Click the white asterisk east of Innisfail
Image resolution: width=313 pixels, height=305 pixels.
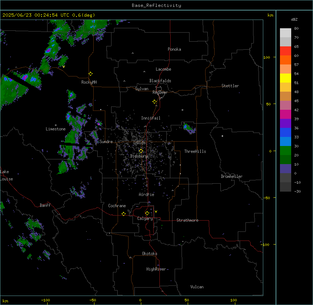coord(182,110)
